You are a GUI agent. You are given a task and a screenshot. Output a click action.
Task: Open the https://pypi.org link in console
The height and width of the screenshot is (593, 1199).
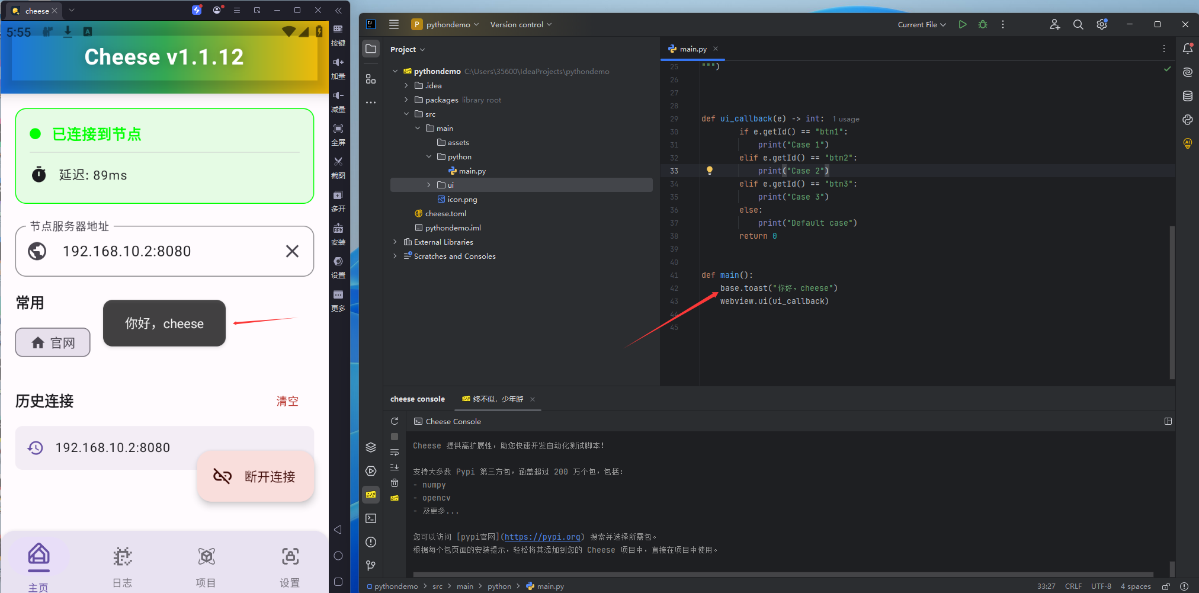[542, 537]
